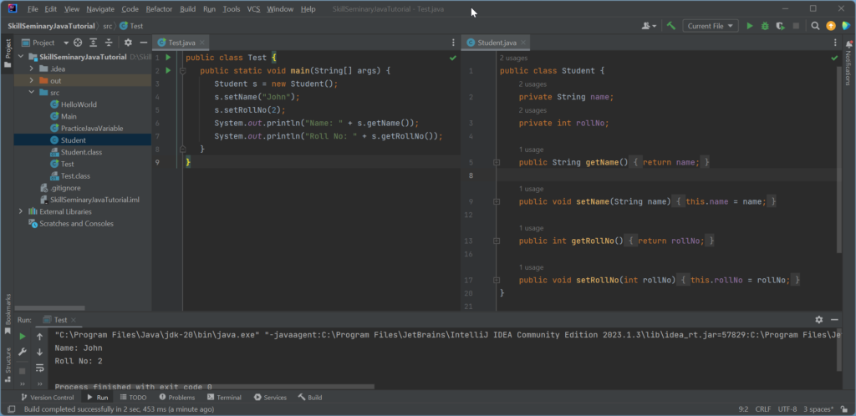Open run panel settings gear icon
This screenshot has height=416, width=856.
(x=819, y=320)
